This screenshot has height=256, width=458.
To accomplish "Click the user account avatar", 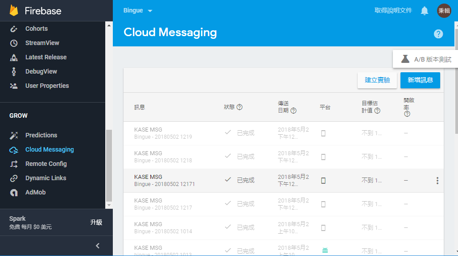I will [444, 11].
